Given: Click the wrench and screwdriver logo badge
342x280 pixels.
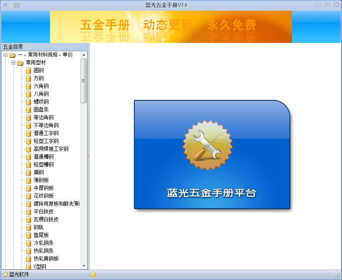Looking at the screenshot, I should [x=208, y=145].
